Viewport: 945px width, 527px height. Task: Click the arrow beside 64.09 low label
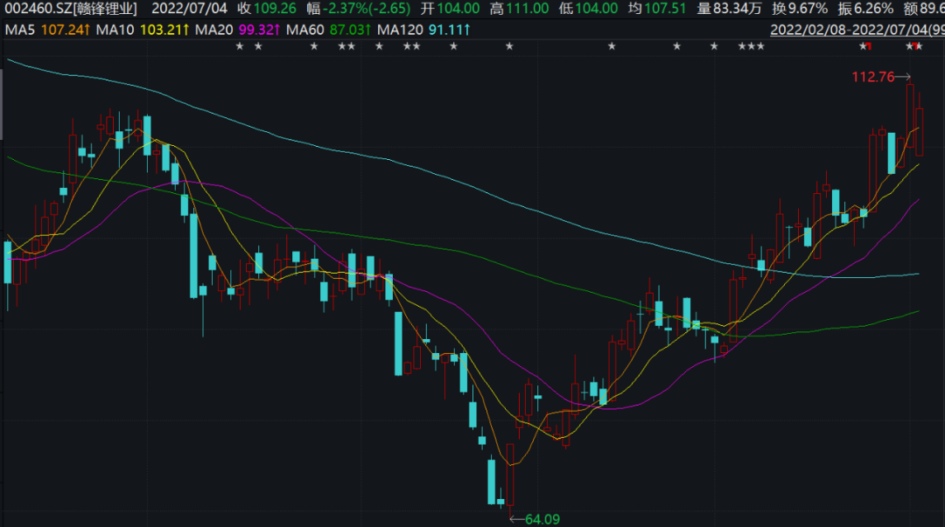(514, 519)
